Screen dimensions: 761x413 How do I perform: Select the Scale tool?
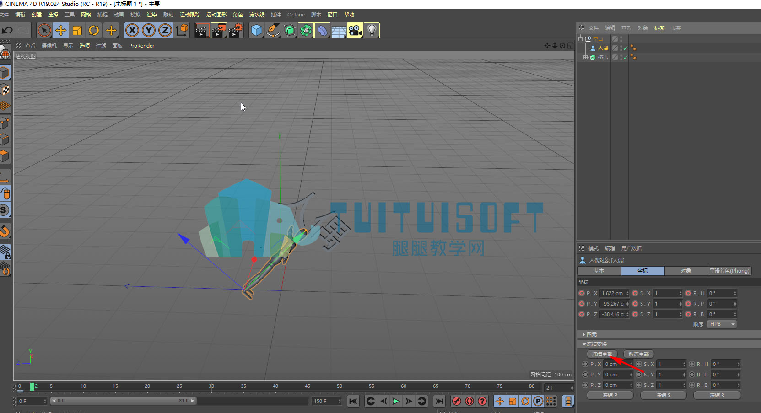[77, 31]
